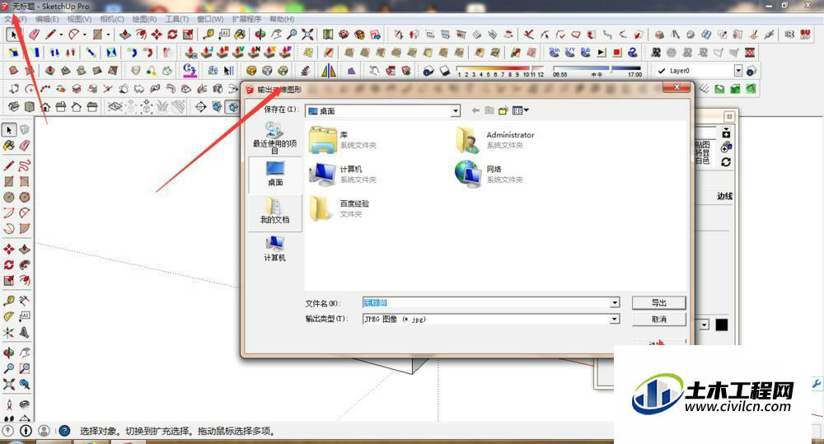The width and height of the screenshot is (824, 444).
Task: Select the 百度经验 folder
Action: (339, 208)
